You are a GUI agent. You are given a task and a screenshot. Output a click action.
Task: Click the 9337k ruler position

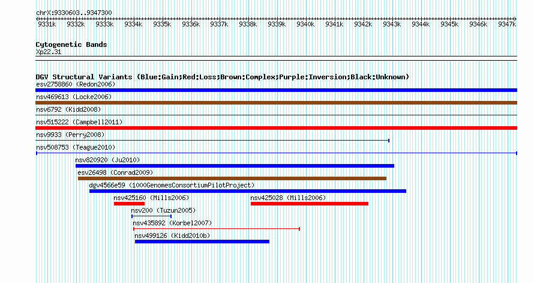(x=219, y=24)
